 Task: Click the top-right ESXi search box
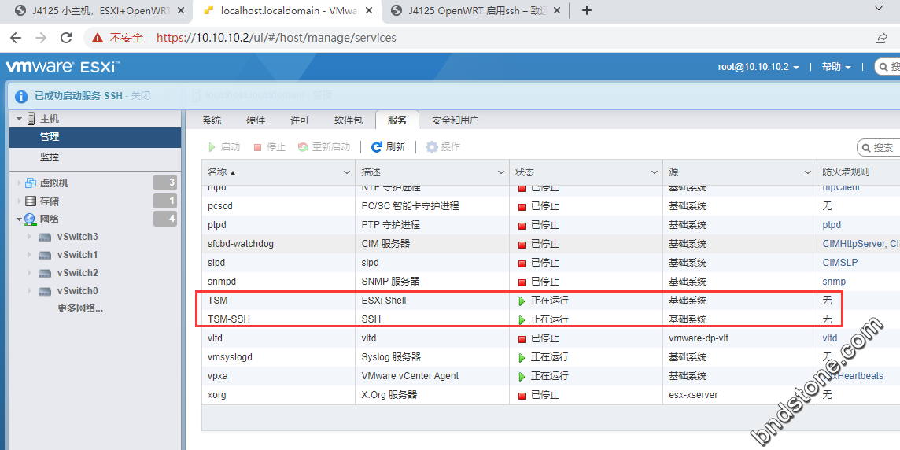(x=887, y=67)
